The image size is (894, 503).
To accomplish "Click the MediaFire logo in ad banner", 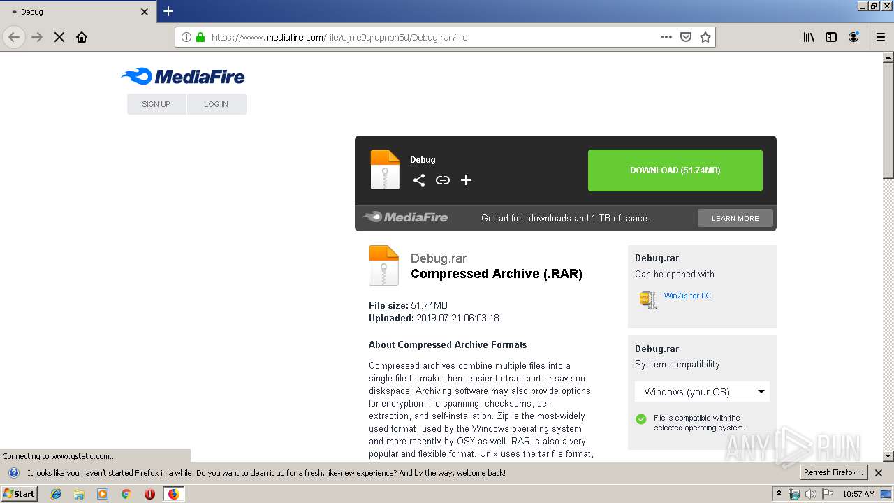I will coord(406,217).
